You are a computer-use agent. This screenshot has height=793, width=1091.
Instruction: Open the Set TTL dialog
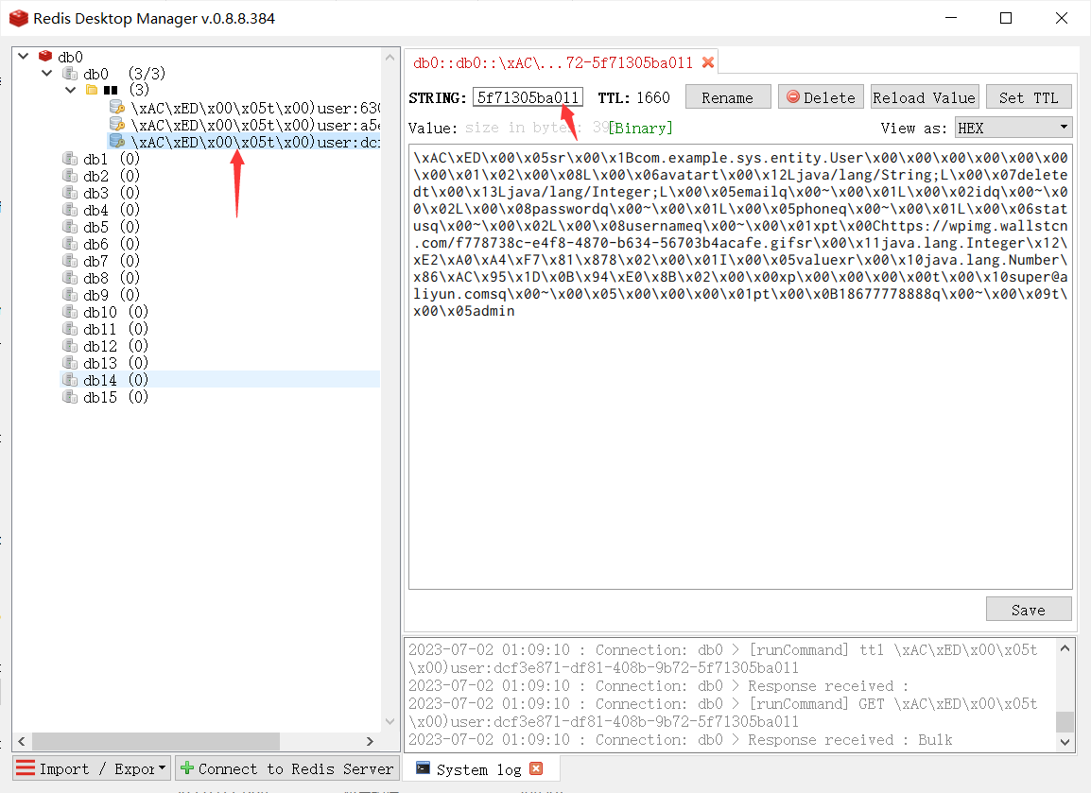[1029, 97]
